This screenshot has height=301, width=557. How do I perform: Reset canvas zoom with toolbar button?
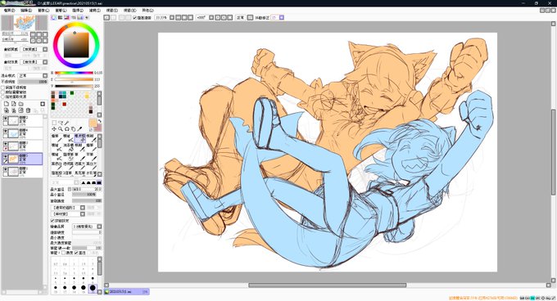pyautogui.click(x=190, y=17)
